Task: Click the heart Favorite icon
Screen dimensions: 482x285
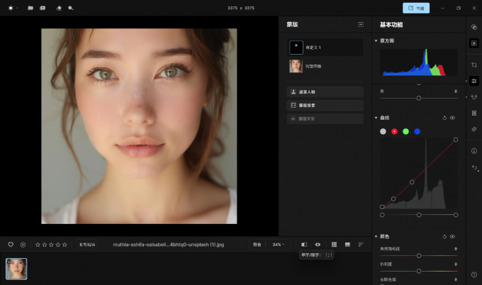Action: point(11,245)
